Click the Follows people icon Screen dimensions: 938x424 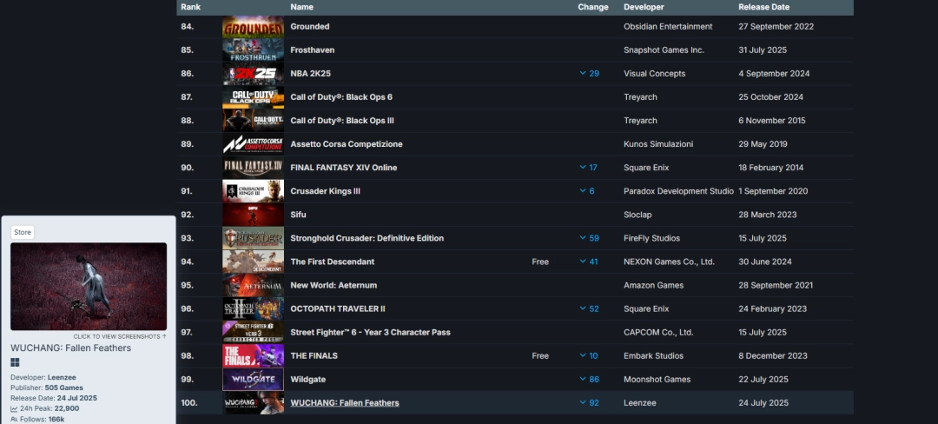[14, 419]
